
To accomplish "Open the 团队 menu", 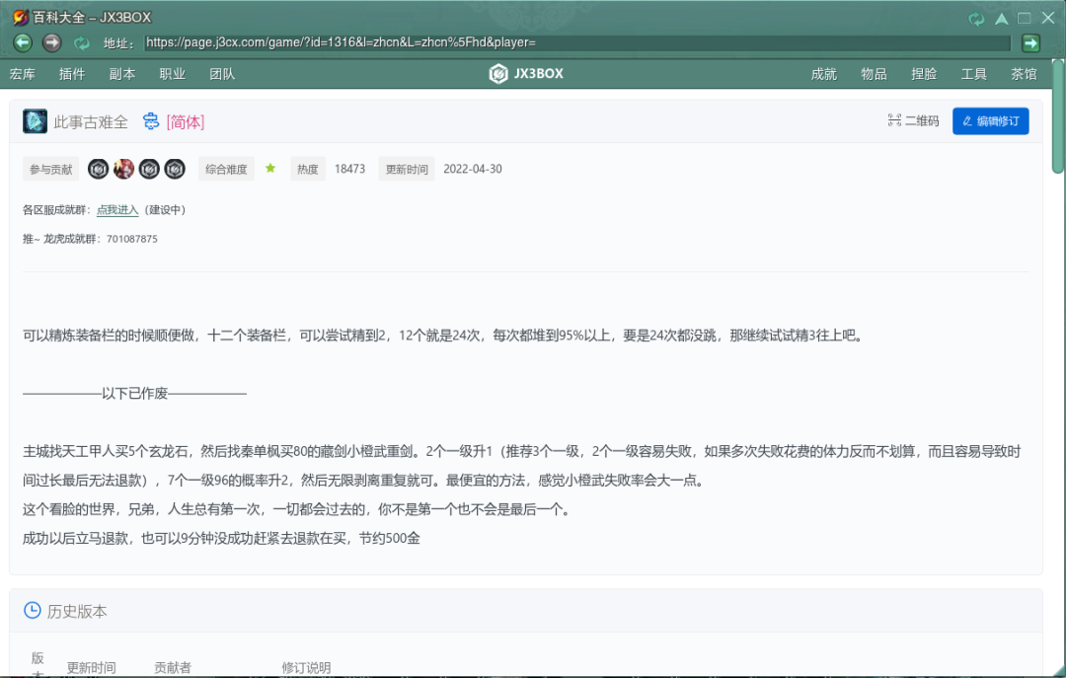I will pyautogui.click(x=222, y=74).
